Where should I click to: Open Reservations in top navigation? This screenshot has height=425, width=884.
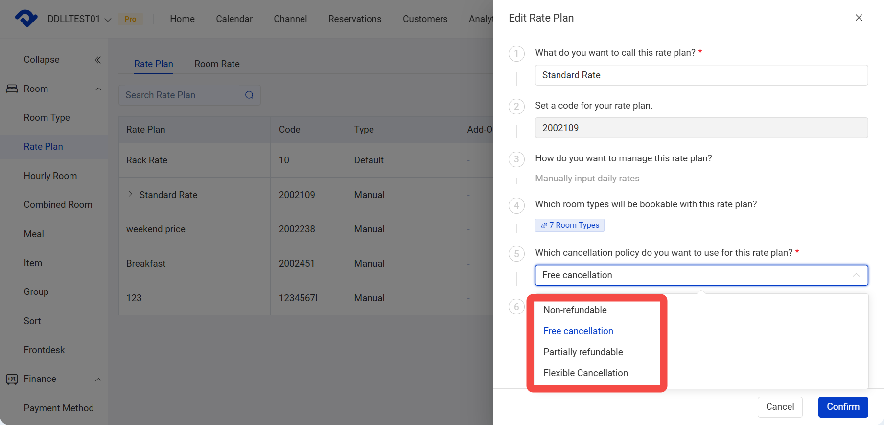coord(355,19)
